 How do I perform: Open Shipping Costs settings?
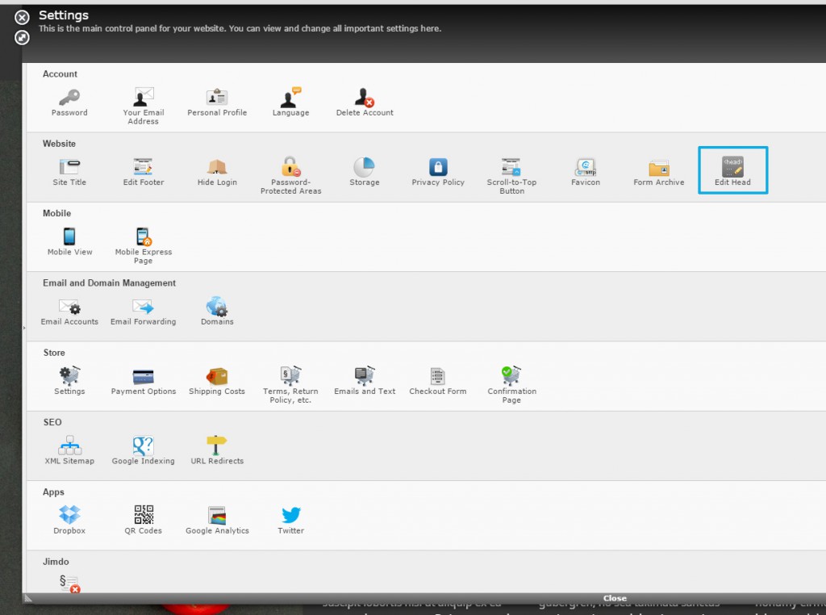tap(217, 377)
